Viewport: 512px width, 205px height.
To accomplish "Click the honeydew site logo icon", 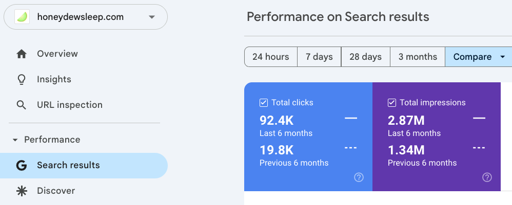I will click(x=22, y=17).
